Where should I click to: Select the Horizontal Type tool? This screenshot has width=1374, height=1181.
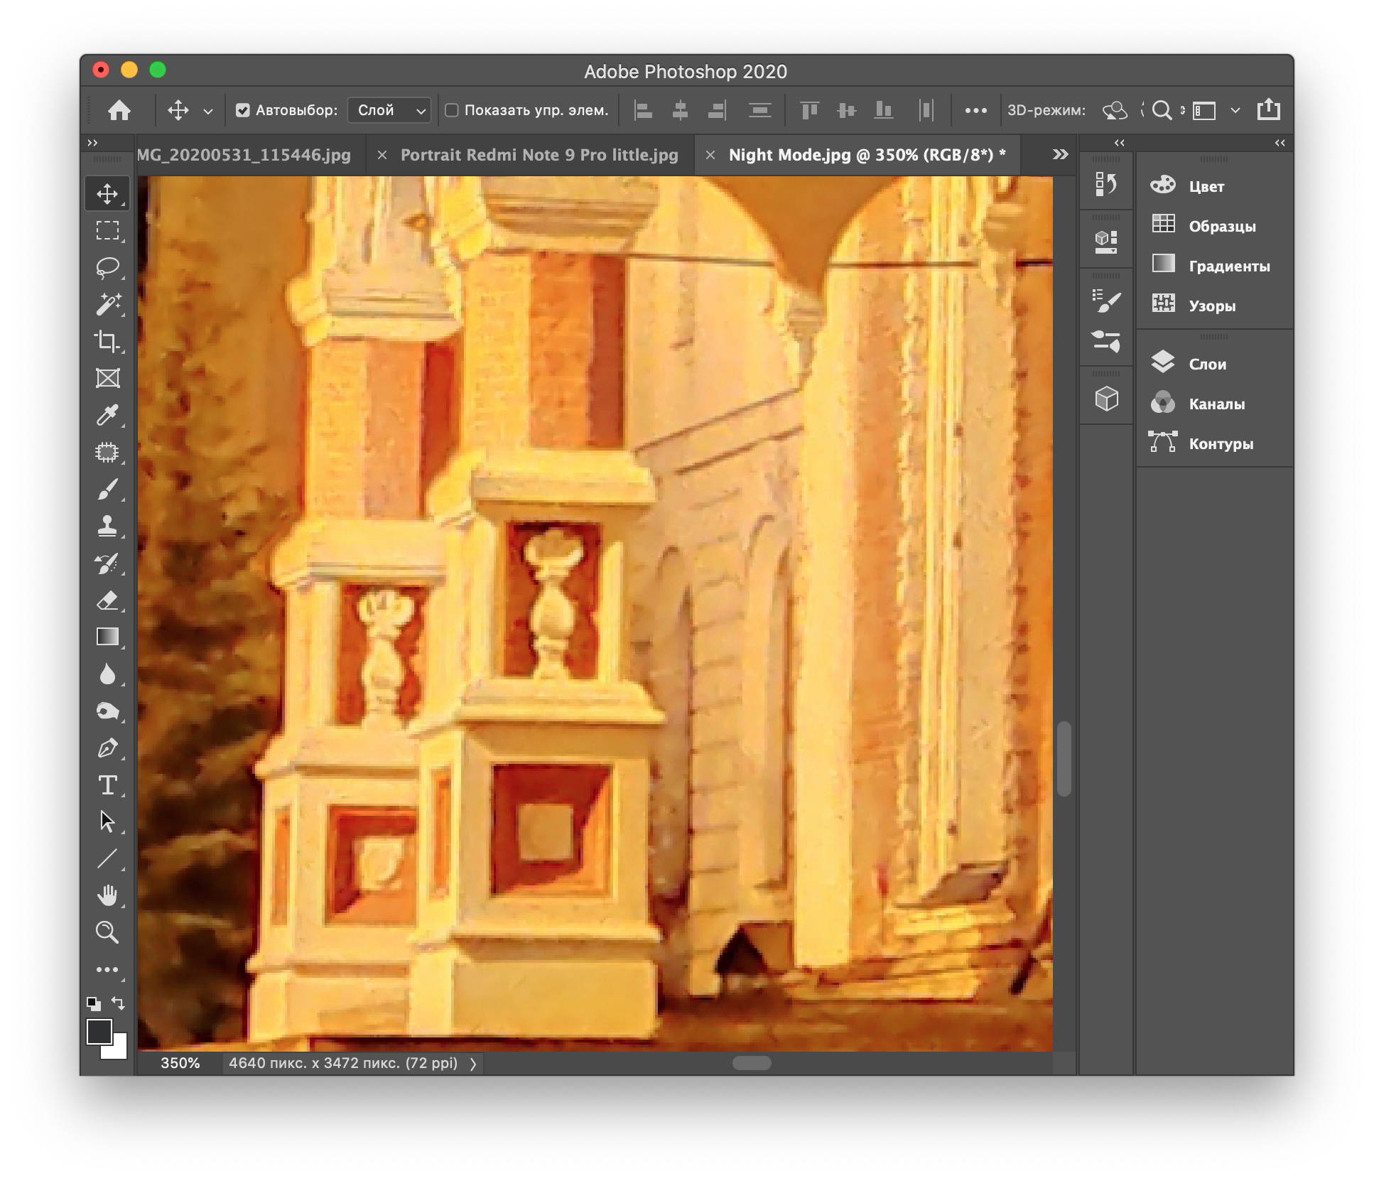[107, 785]
